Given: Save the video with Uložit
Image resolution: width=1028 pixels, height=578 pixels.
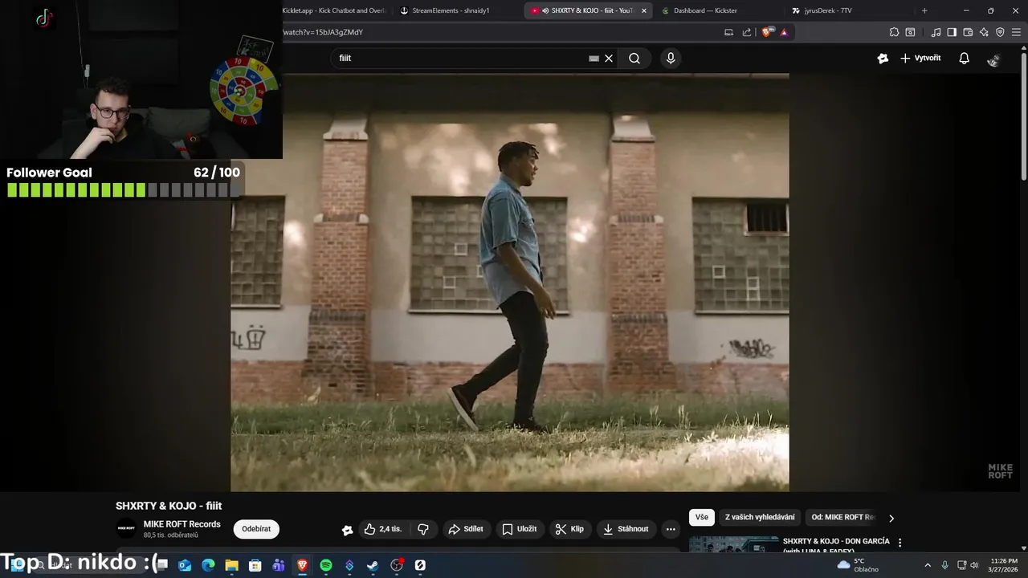Looking at the screenshot, I should click(x=520, y=529).
